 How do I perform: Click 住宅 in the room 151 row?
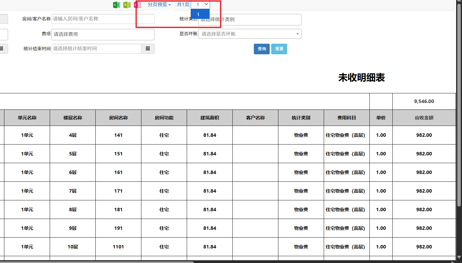(x=164, y=154)
